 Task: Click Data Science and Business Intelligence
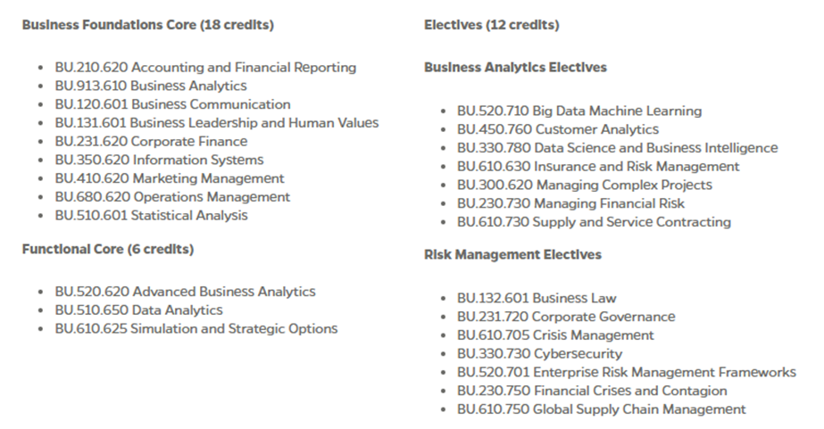[x=618, y=148]
